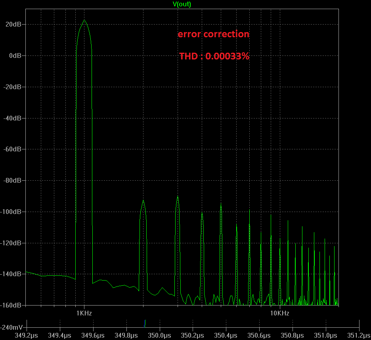
Task: Click the 351.2µs time label
Action: pos(359,336)
